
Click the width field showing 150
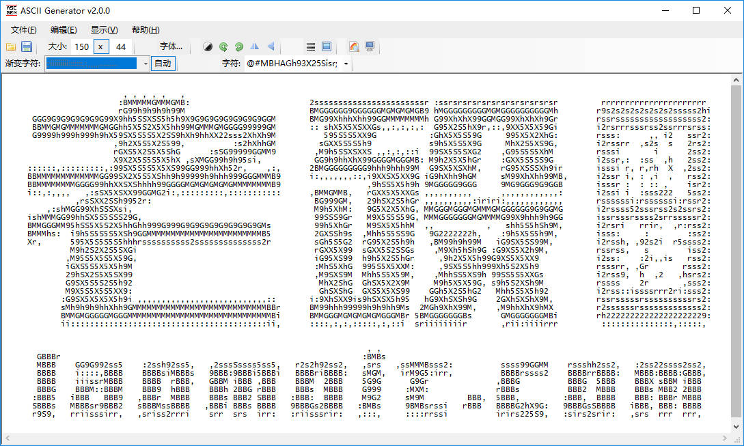81,46
